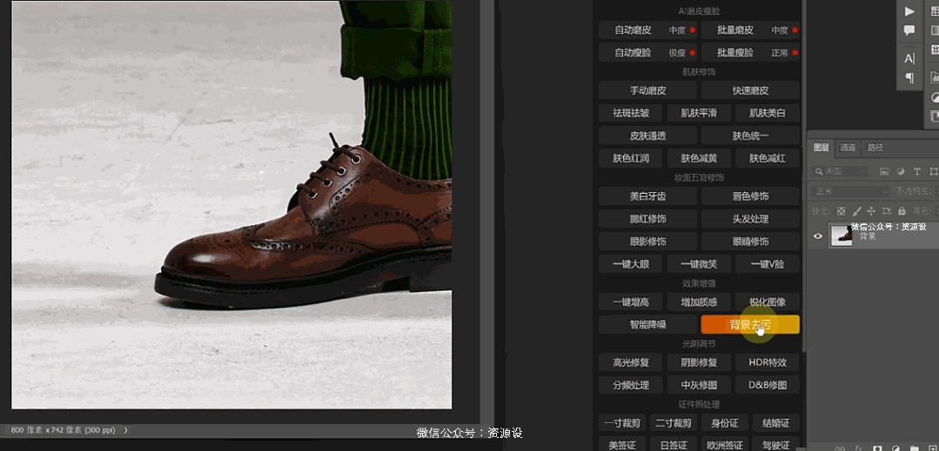Viewport: 939px width, 451px height.
Task: Click the 祛斑祛皱 button
Action: tap(631, 112)
